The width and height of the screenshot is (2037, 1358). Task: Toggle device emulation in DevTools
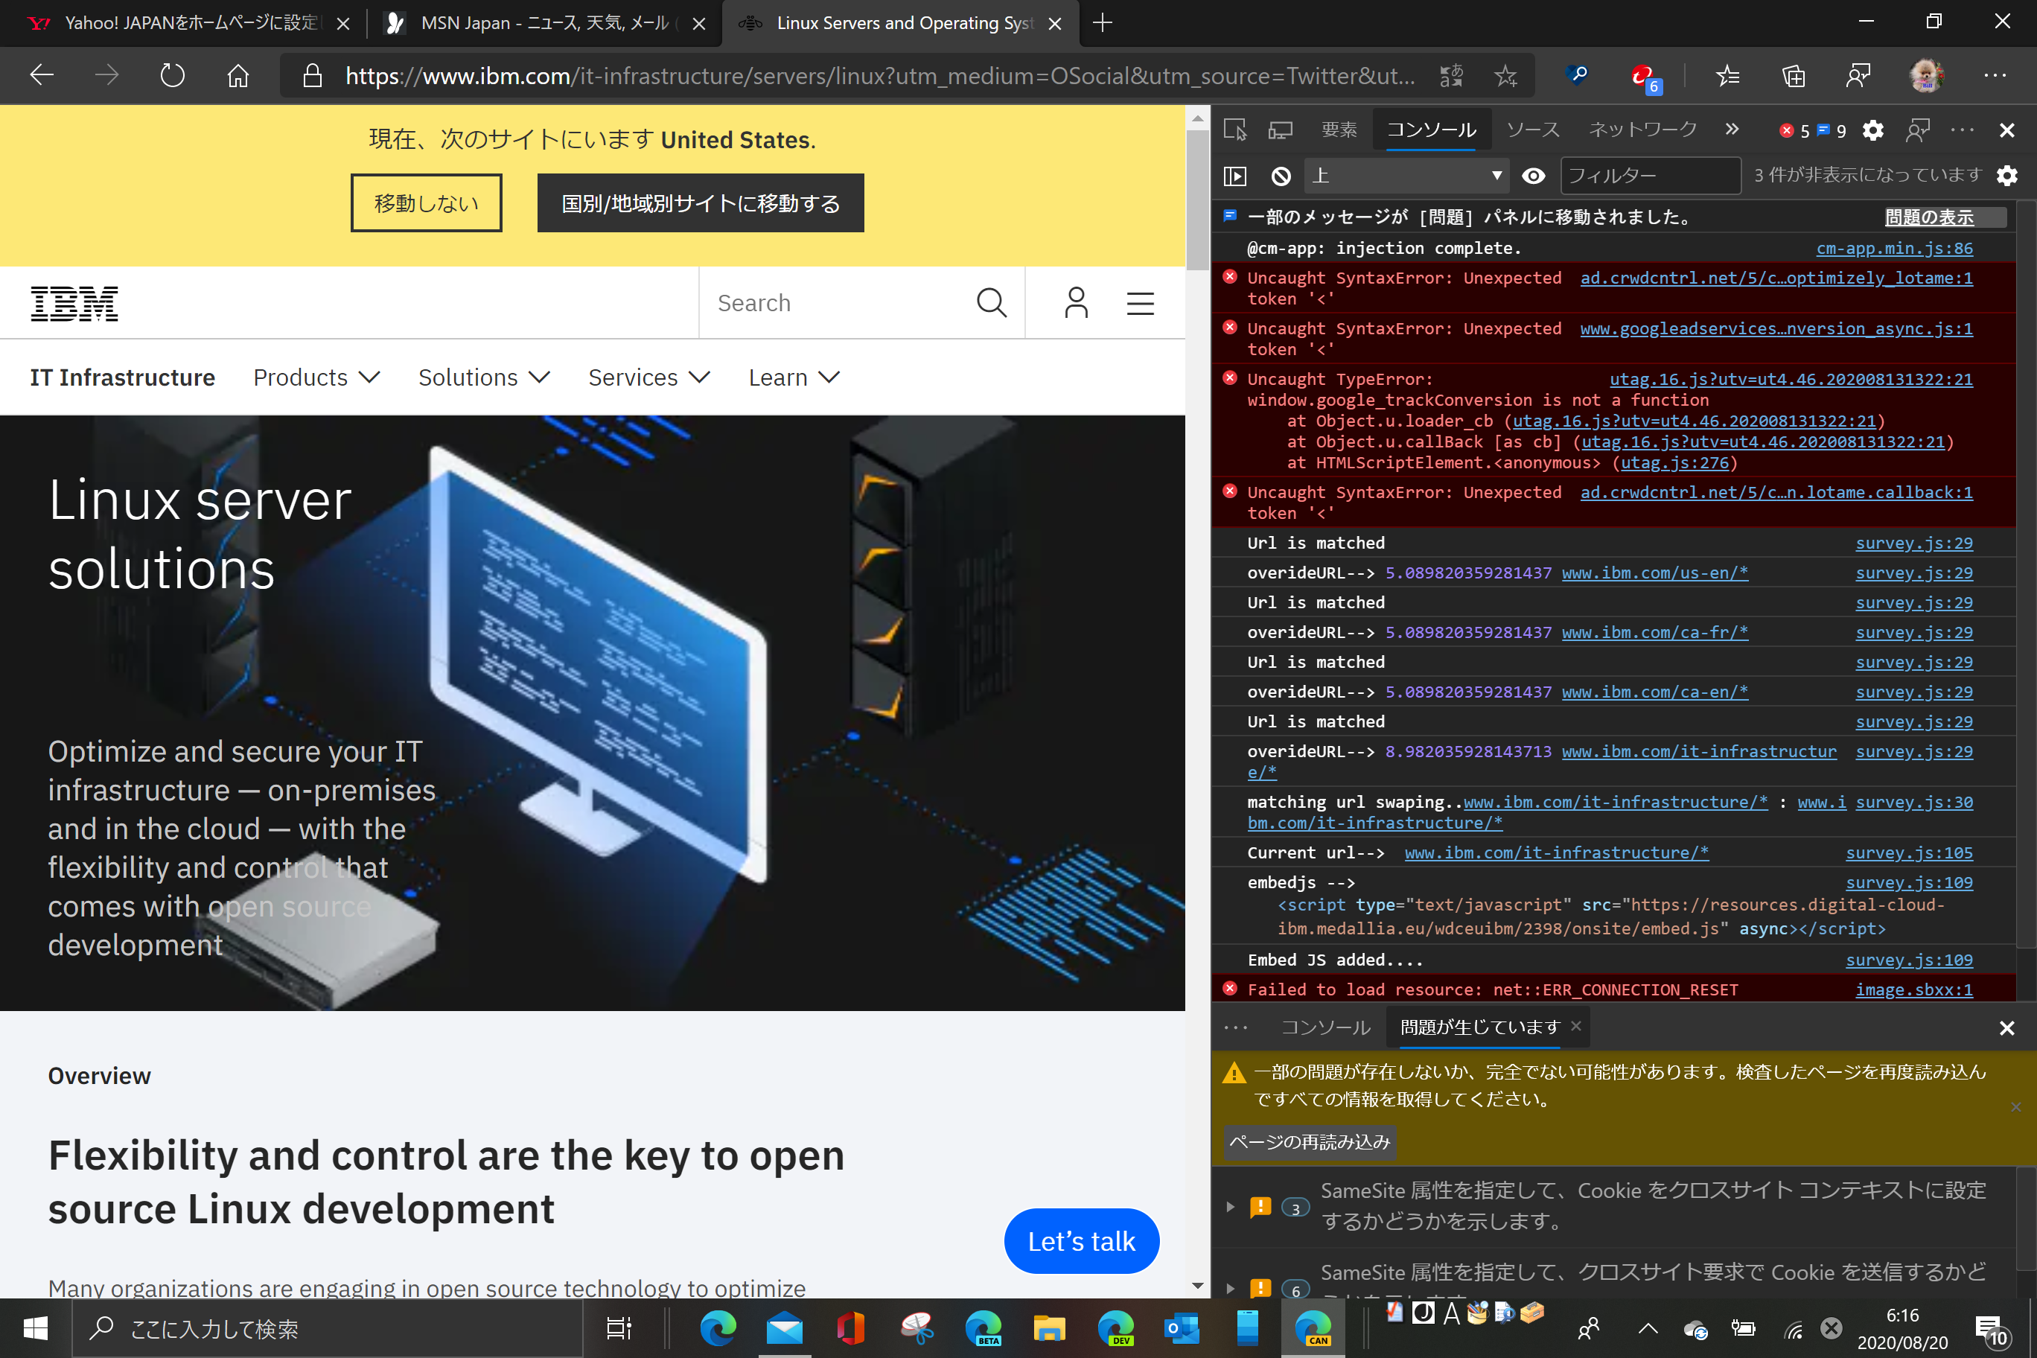tap(1280, 130)
